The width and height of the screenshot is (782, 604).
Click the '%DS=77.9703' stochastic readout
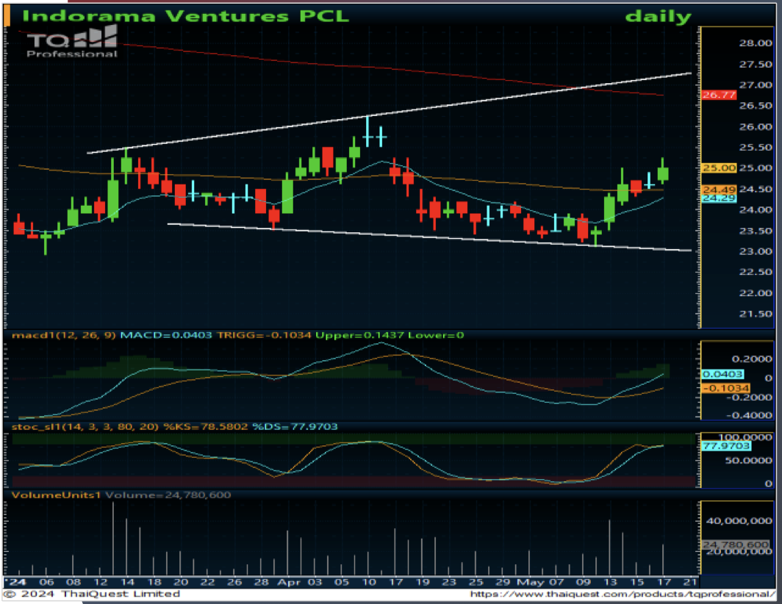pyautogui.click(x=295, y=427)
